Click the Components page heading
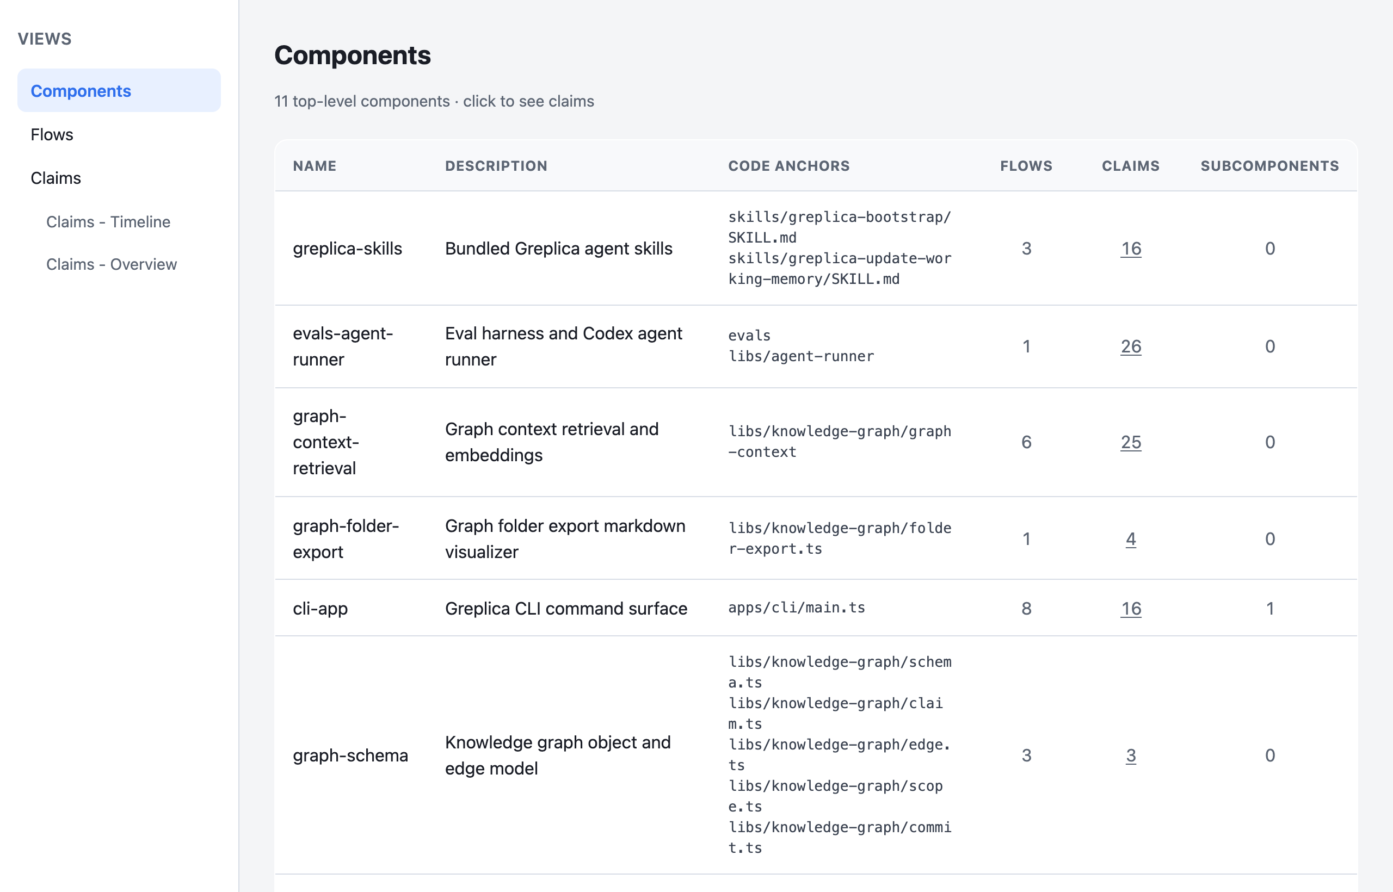Screen dimensions: 1393x892 [352, 55]
